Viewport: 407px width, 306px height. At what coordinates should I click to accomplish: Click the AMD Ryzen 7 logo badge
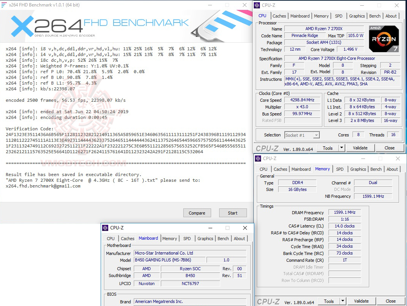point(383,38)
